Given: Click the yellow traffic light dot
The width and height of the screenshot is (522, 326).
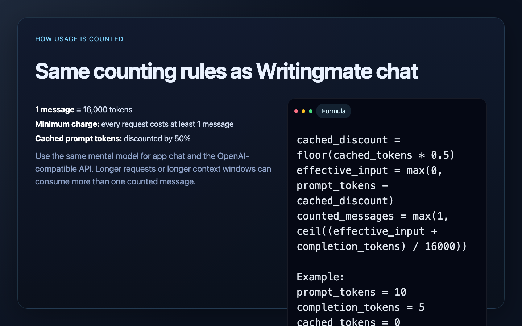Looking at the screenshot, I should pyautogui.click(x=303, y=111).
